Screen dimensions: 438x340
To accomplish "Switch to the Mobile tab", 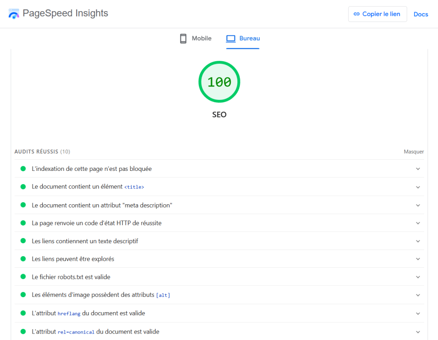I will coord(201,38).
